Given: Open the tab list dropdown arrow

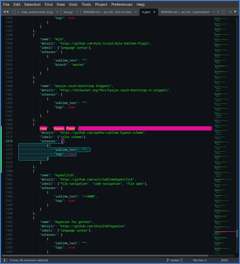Looking at the screenshot, I should (235, 12).
